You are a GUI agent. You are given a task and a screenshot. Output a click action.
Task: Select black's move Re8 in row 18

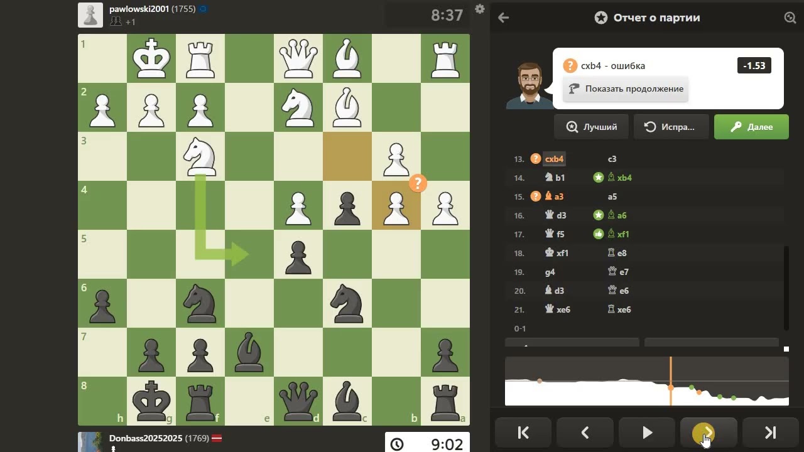point(617,253)
